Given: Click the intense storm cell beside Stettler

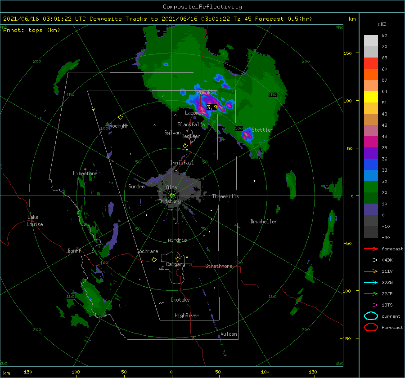Looking at the screenshot, I should pyautogui.click(x=247, y=134).
